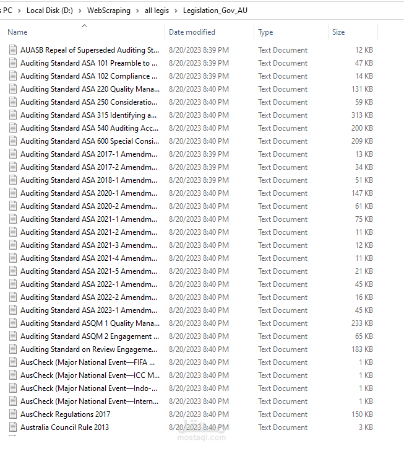Click Legislation_Gov_AU breadcrumb segment

tap(215, 11)
